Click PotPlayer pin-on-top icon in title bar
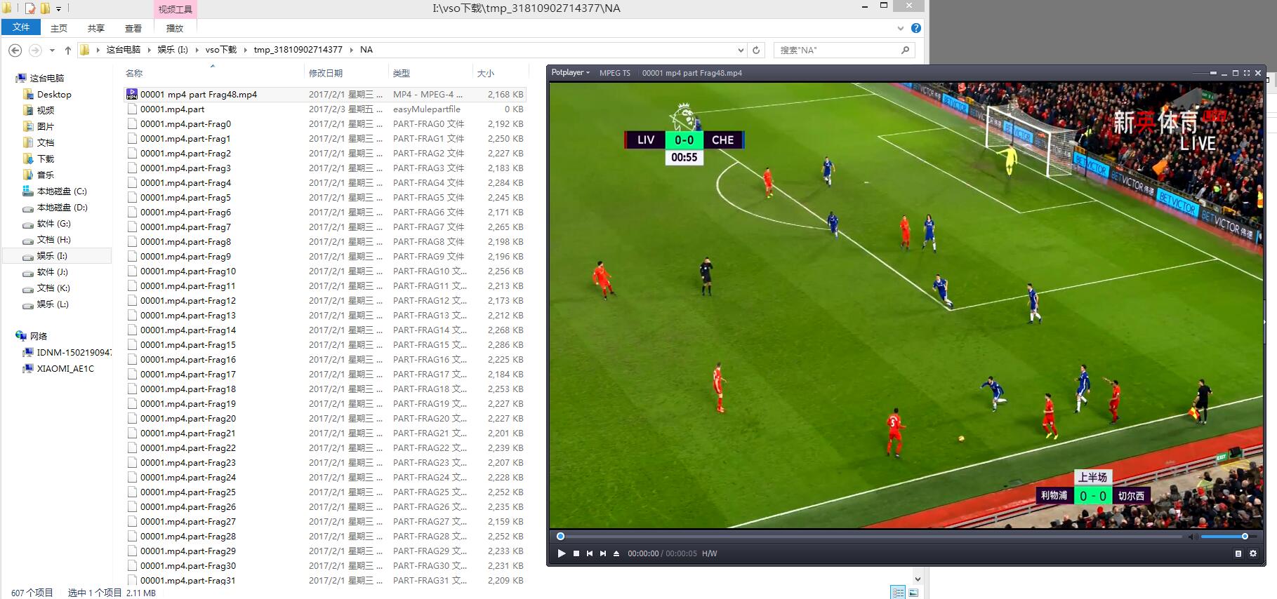1277x599 pixels. [x=1213, y=73]
